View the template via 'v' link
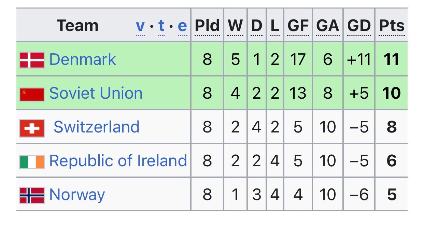 (141, 26)
